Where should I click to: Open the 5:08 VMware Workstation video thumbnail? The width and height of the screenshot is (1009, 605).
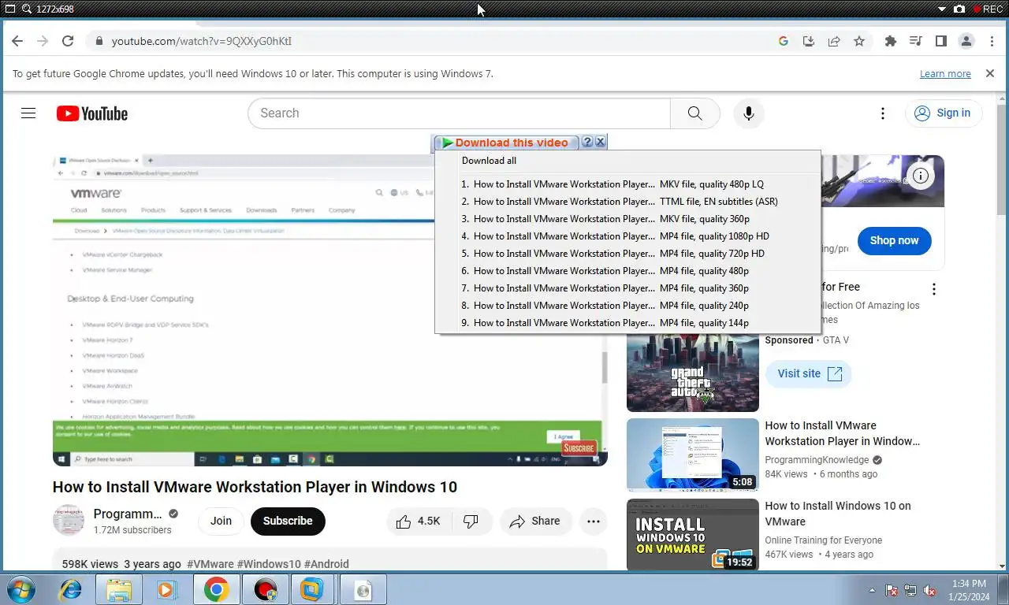pos(692,455)
